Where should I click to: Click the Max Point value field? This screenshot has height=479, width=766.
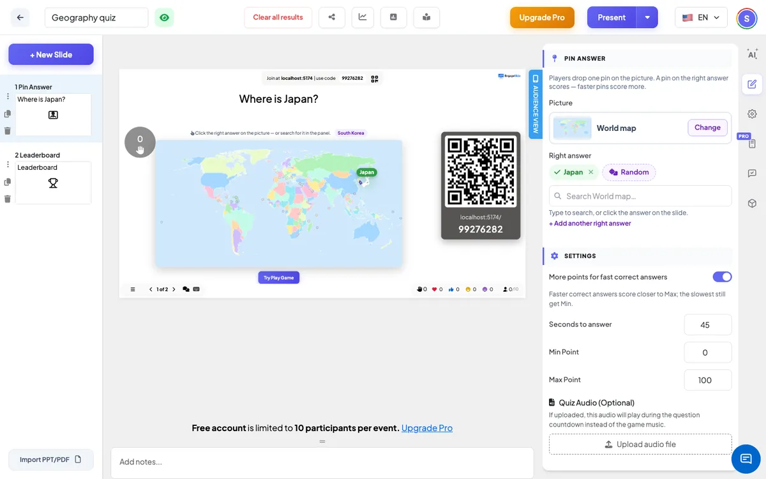(708, 380)
